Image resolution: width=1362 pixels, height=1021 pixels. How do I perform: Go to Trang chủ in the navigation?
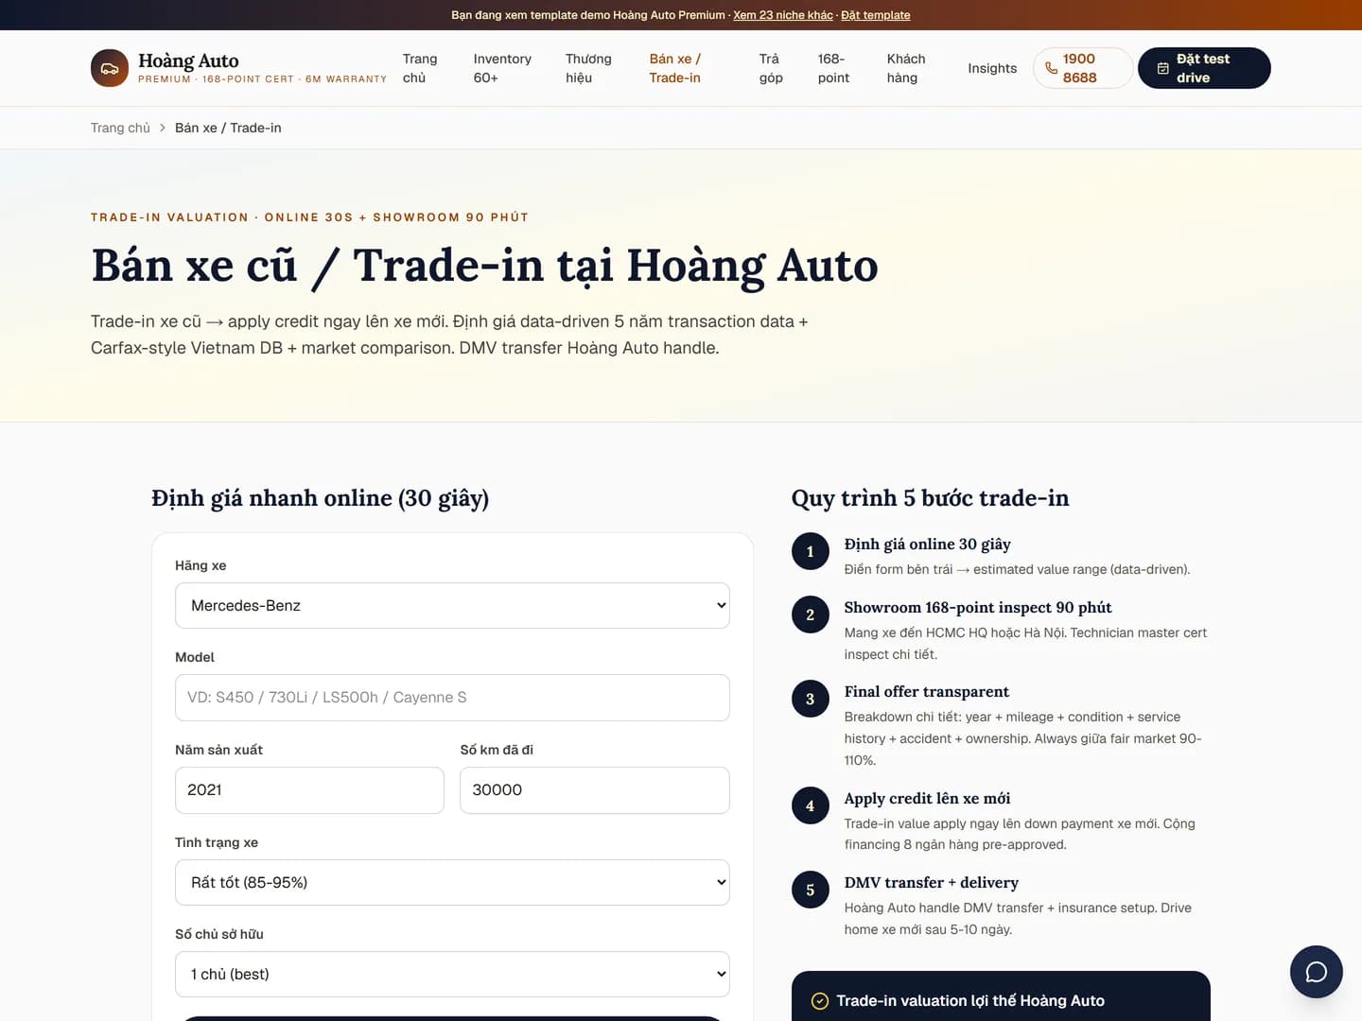(x=420, y=68)
